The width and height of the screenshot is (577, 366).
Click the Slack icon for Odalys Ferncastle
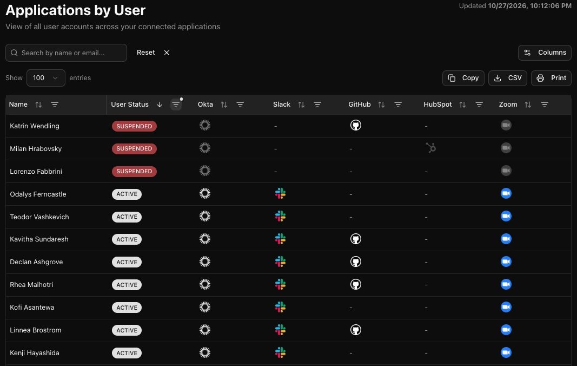pos(281,193)
